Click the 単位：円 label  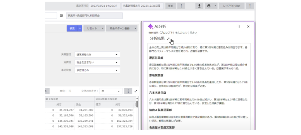pyautogui.click(x=66, y=91)
